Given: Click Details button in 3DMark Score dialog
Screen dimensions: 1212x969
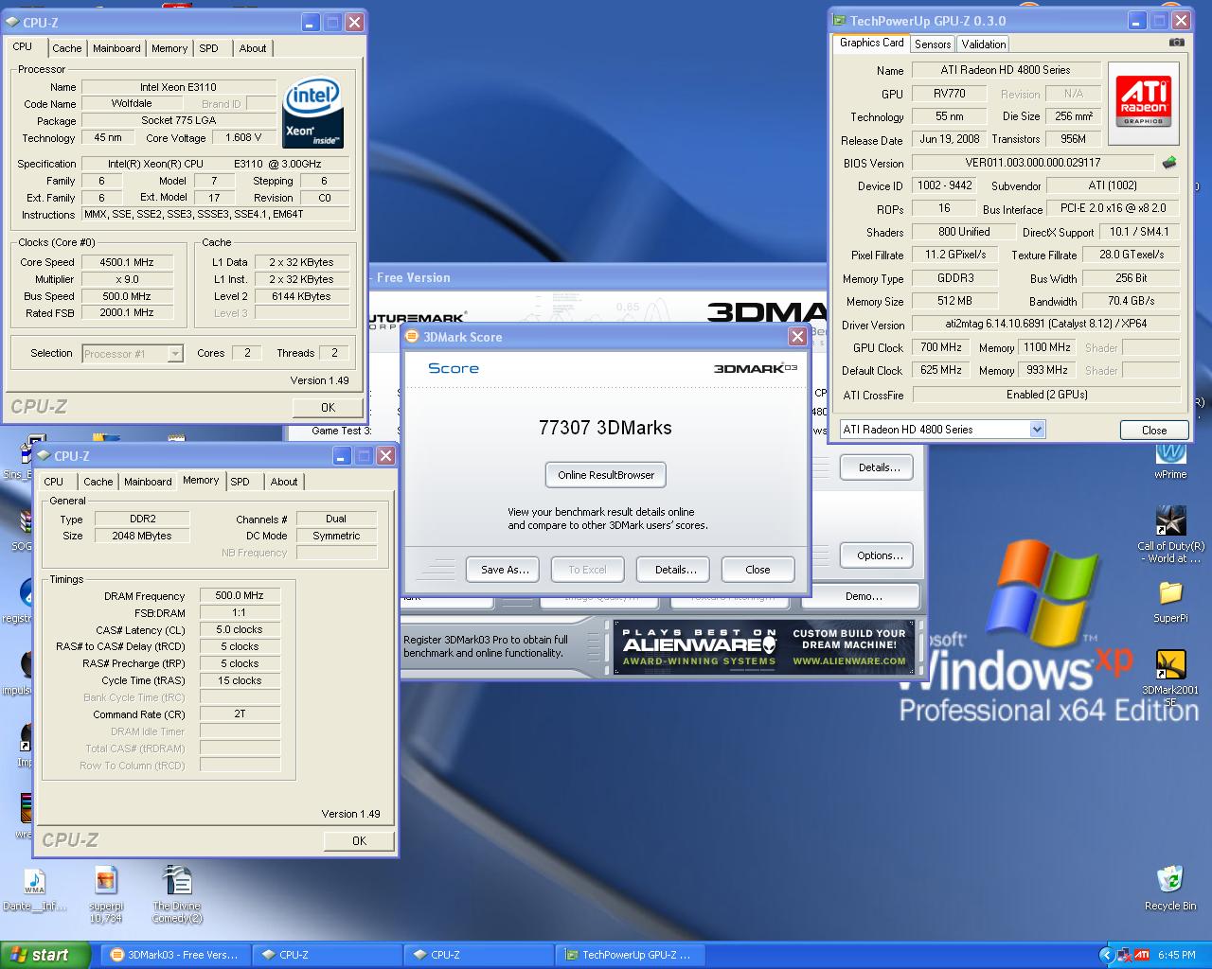Looking at the screenshot, I should [675, 570].
